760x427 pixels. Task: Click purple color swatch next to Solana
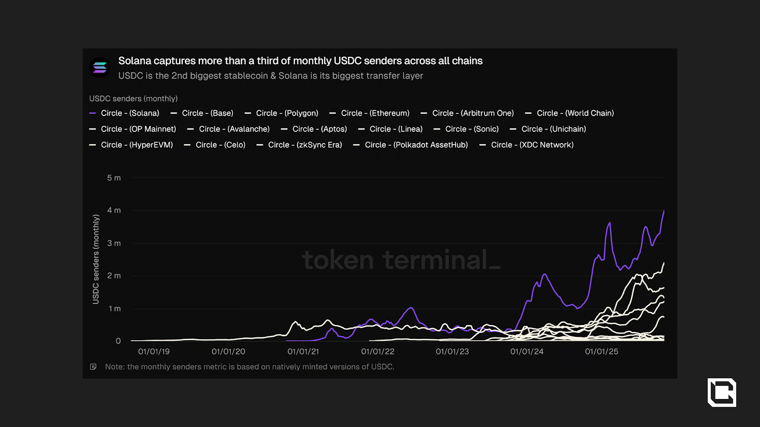click(93, 113)
